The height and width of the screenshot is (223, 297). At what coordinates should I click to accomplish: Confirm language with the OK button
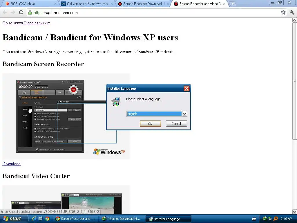tap(150, 124)
